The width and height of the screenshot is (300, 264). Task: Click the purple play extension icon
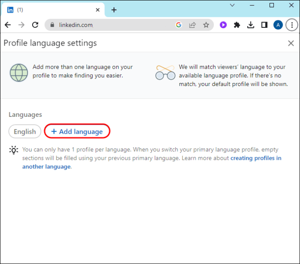point(223,25)
